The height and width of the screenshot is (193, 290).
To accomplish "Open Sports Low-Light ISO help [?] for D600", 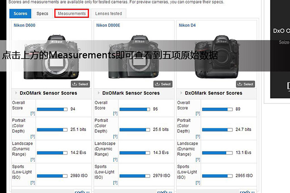I will pos(33,183).
